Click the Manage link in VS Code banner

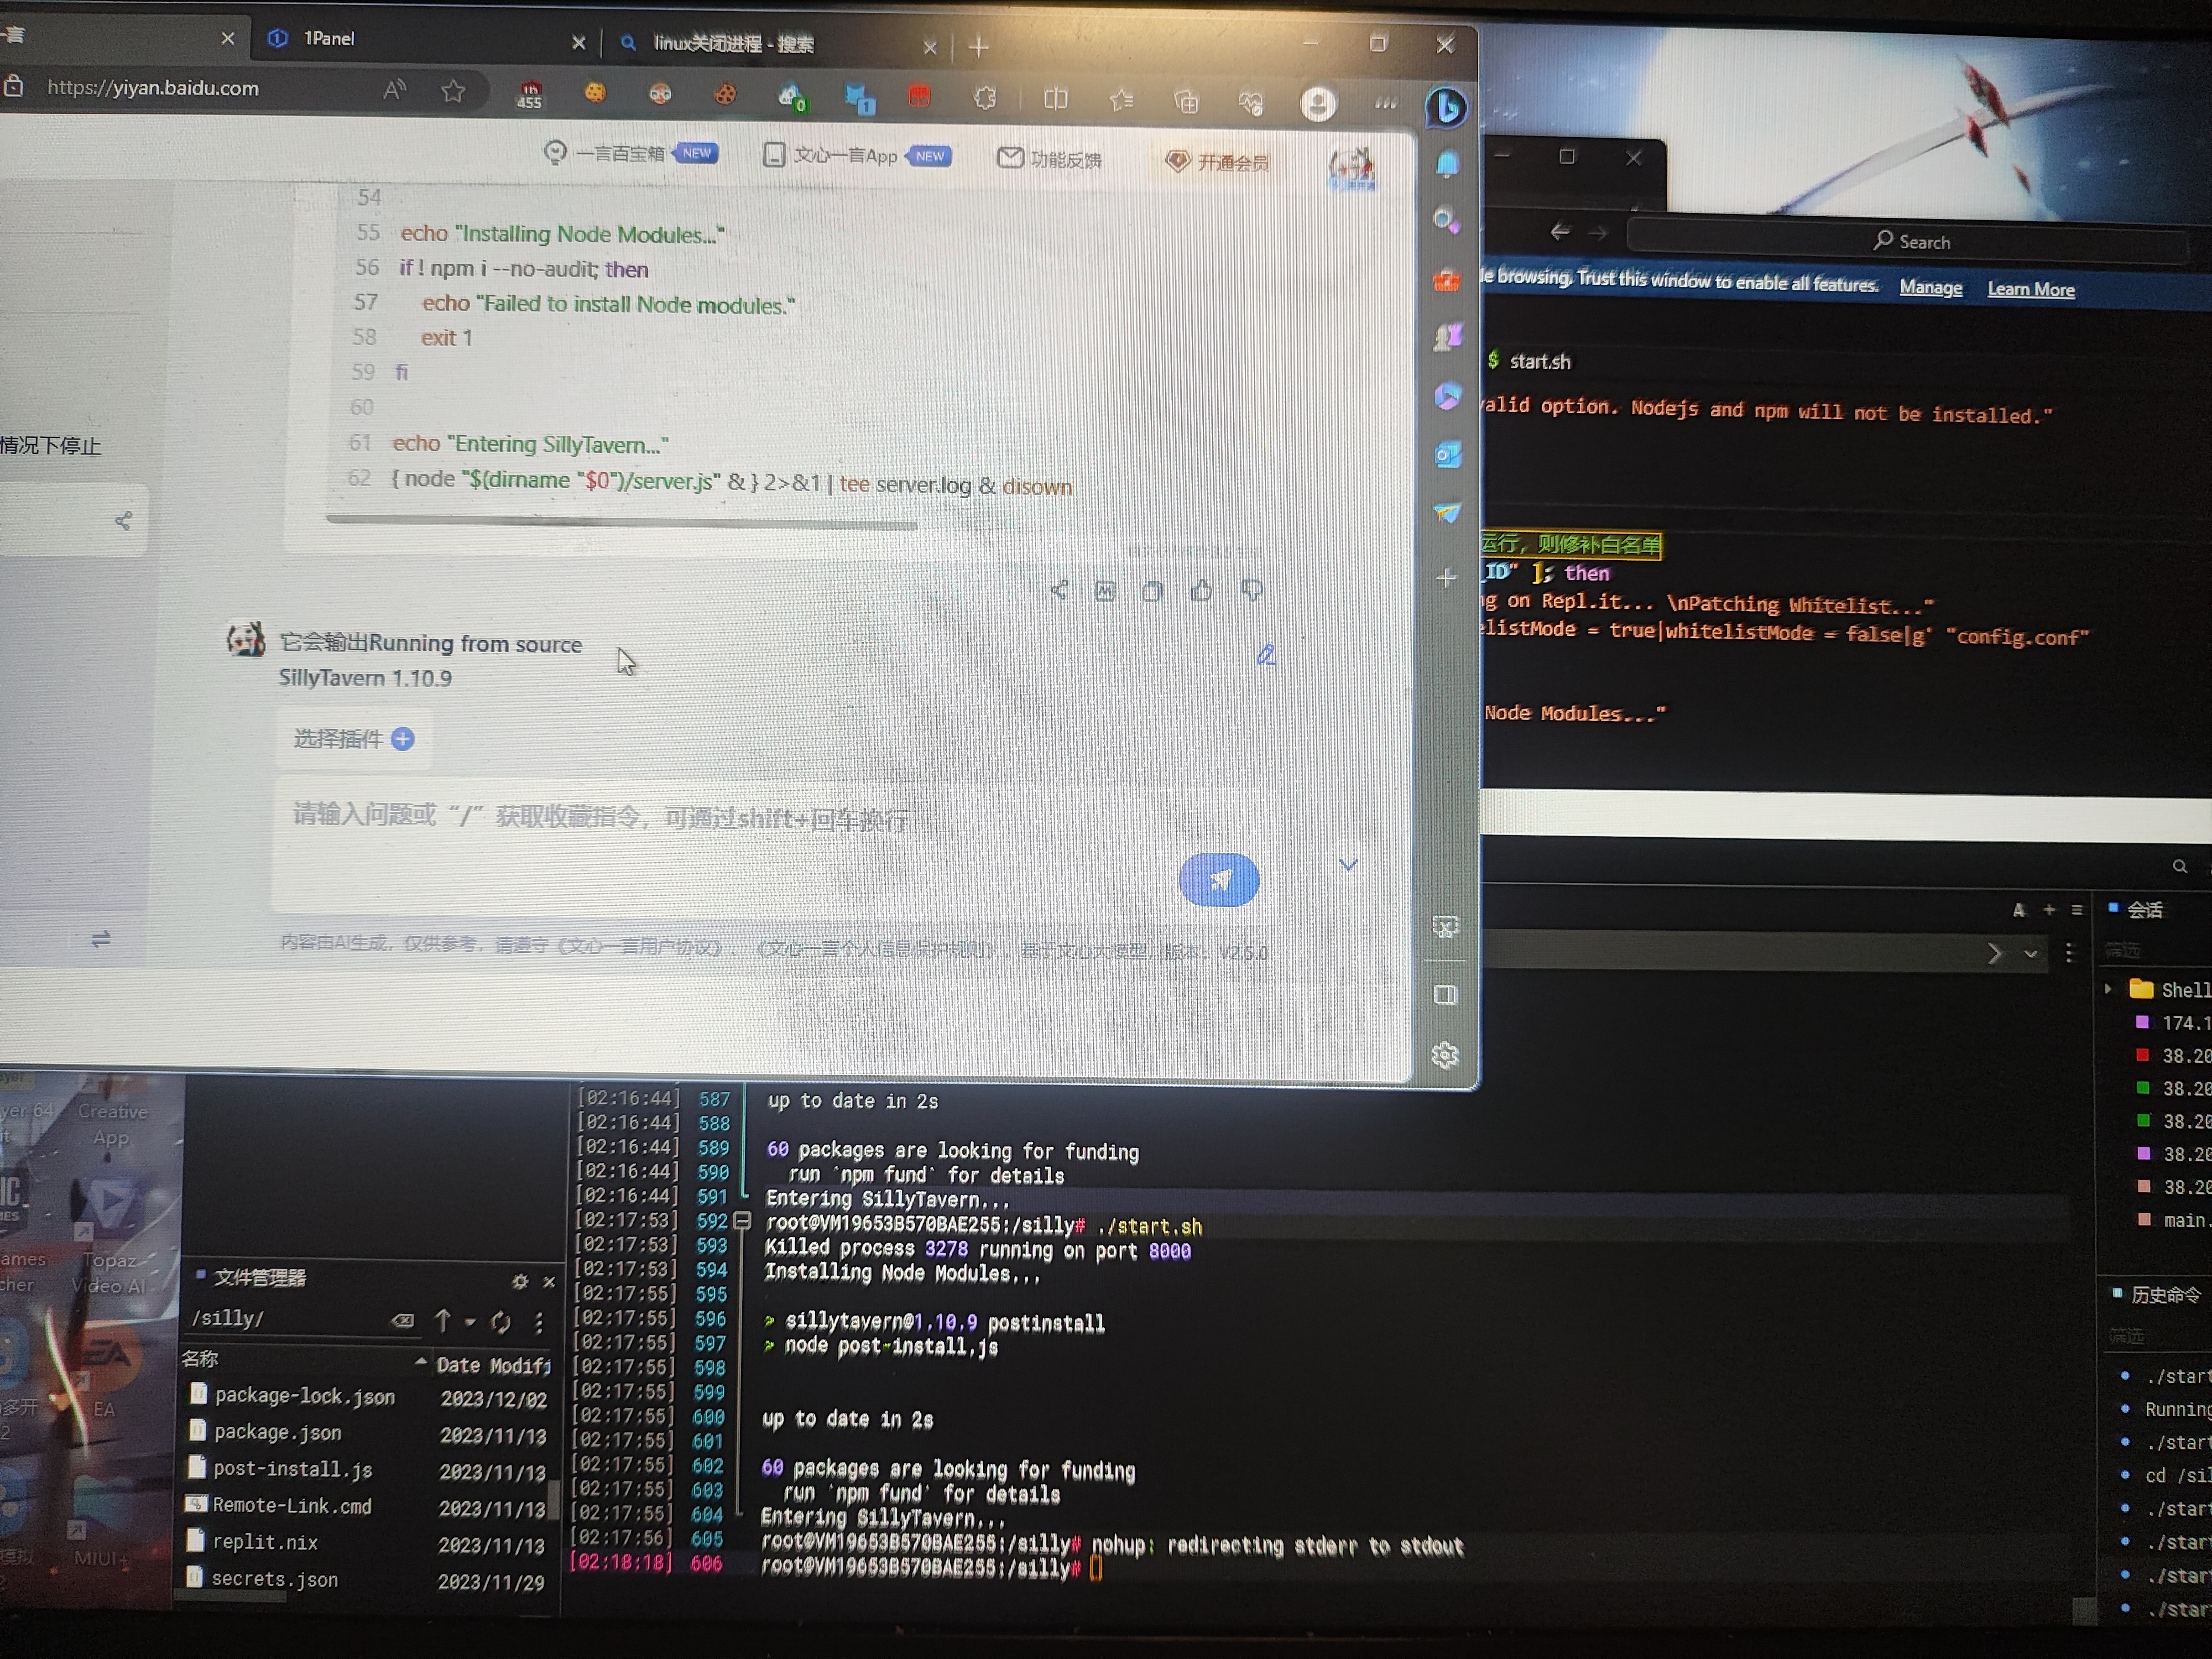tap(1930, 288)
